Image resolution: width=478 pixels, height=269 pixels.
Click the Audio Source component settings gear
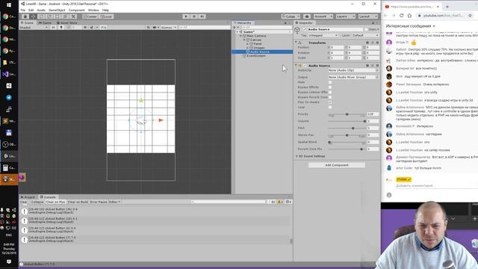point(377,66)
